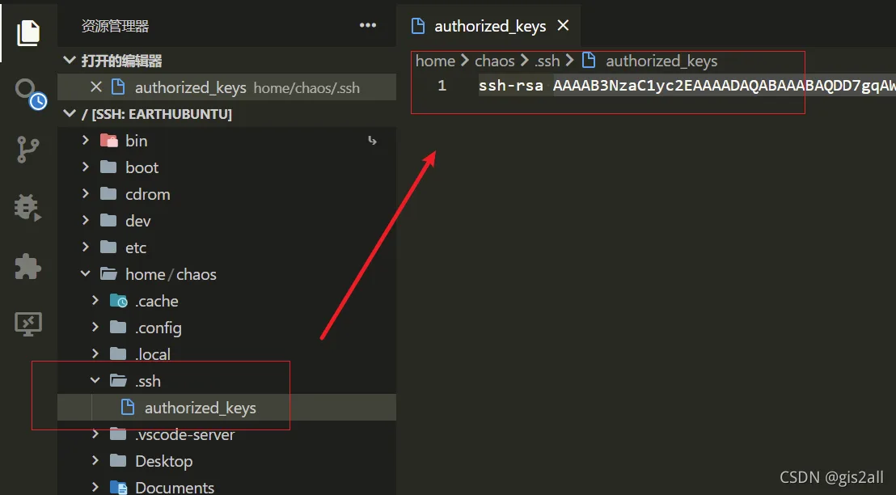896x495 pixels.
Task: Open the Extensions view icon
Action: [x=28, y=267]
